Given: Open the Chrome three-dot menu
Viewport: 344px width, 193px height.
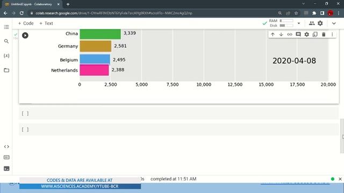Looking at the screenshot, I should pos(339,13).
